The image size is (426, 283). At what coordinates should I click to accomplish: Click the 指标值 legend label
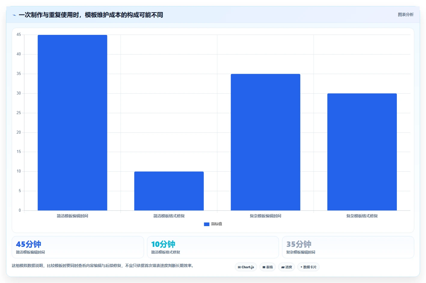[x=216, y=224]
